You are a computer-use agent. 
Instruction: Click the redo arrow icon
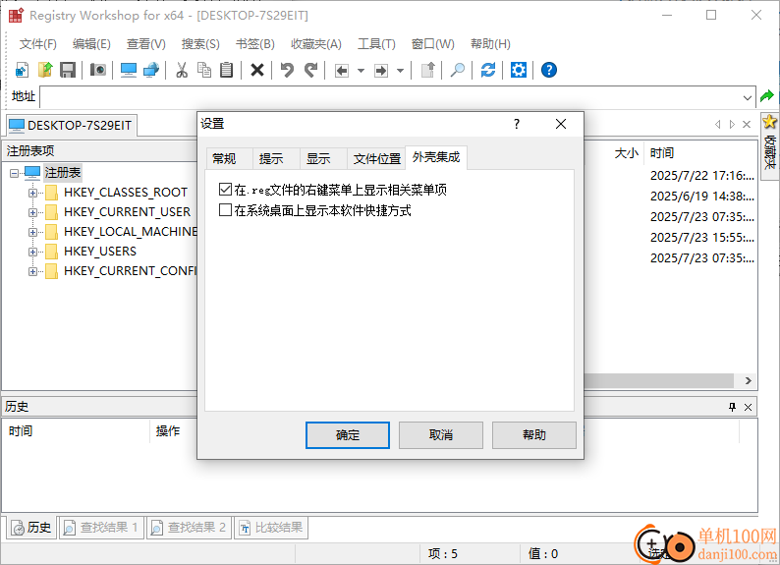pos(310,70)
